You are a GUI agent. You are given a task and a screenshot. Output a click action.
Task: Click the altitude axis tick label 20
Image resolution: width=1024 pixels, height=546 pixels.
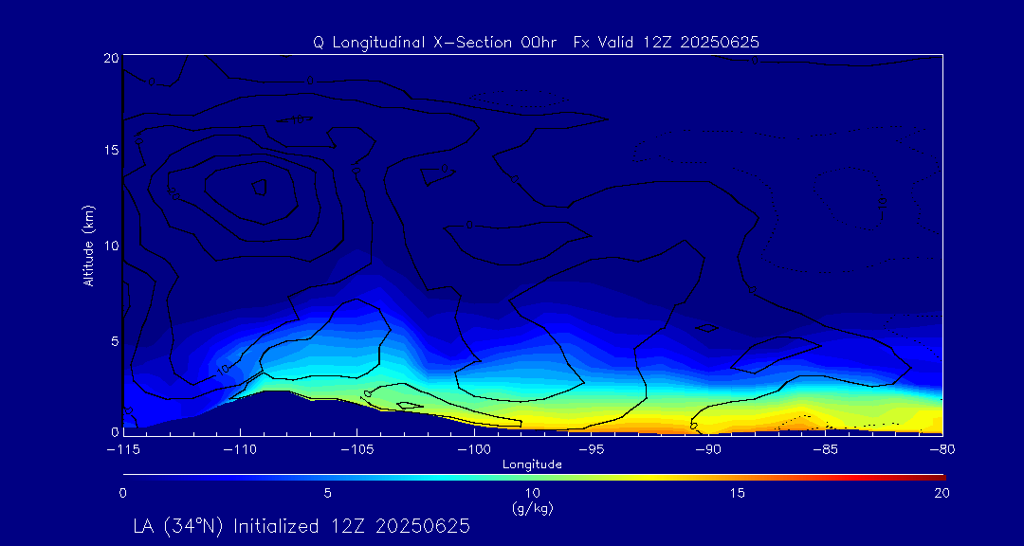[x=110, y=58]
